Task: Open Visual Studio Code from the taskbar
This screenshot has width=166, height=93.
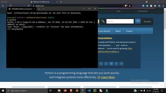Action: (x=89, y=91)
